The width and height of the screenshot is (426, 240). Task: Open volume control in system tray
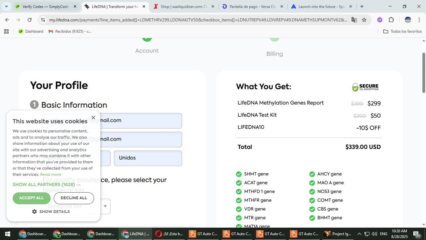coord(374,234)
